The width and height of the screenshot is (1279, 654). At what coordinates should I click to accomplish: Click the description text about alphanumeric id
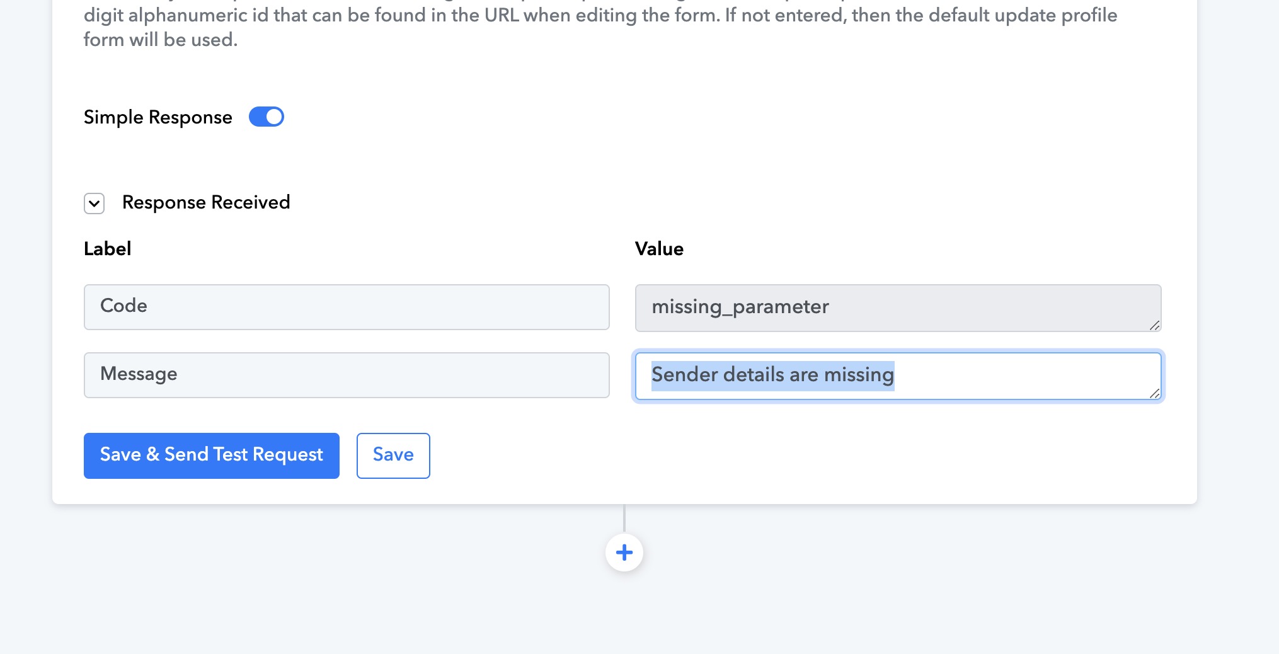tap(600, 26)
